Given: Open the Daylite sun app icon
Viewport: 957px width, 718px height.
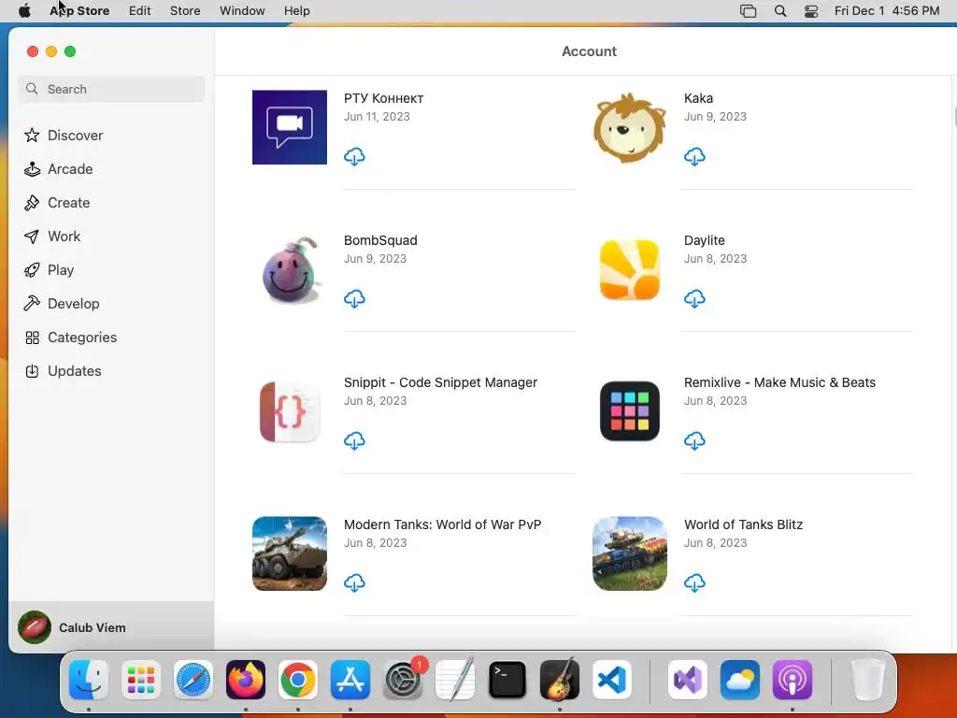Looking at the screenshot, I should coord(629,269).
